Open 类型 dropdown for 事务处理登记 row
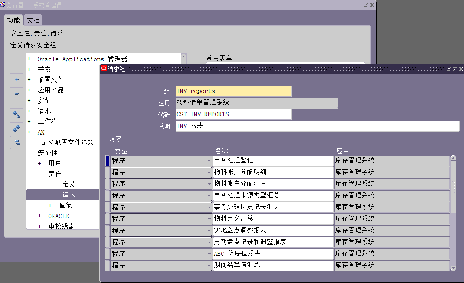464x283 pixels. 209,161
